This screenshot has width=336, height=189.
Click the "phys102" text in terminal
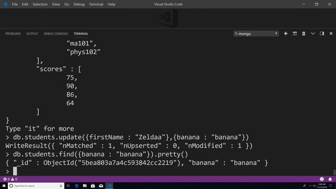83,52
